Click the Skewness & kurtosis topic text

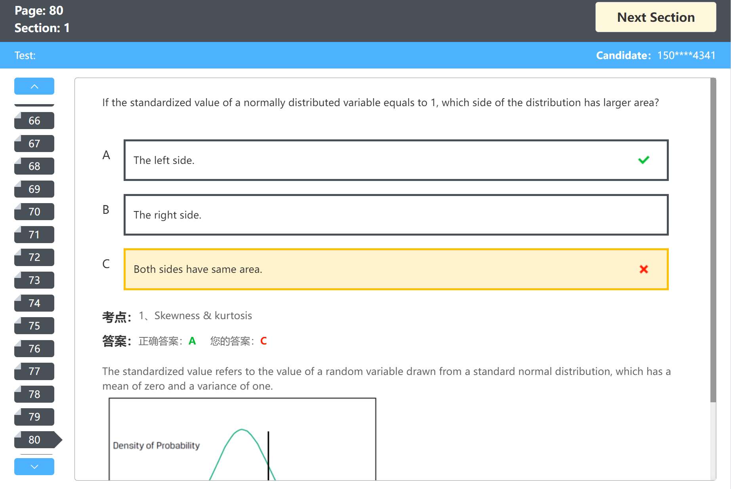click(203, 316)
